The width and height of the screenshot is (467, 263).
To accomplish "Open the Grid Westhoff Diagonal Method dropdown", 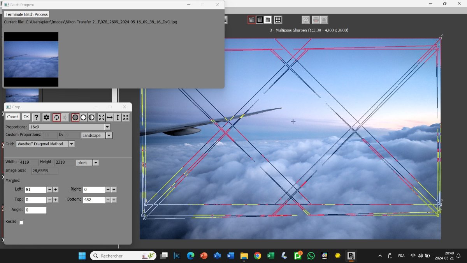I will 71,144.
